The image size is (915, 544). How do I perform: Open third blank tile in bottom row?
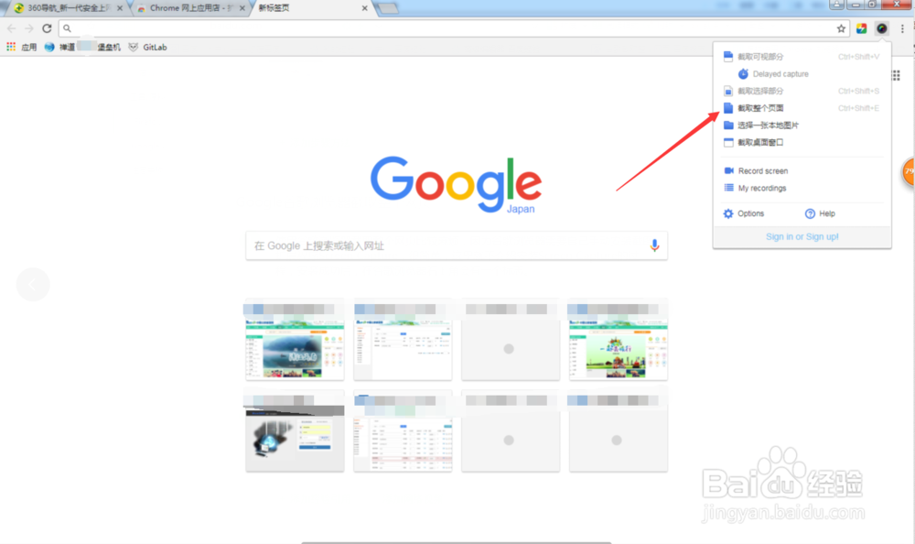click(511, 432)
